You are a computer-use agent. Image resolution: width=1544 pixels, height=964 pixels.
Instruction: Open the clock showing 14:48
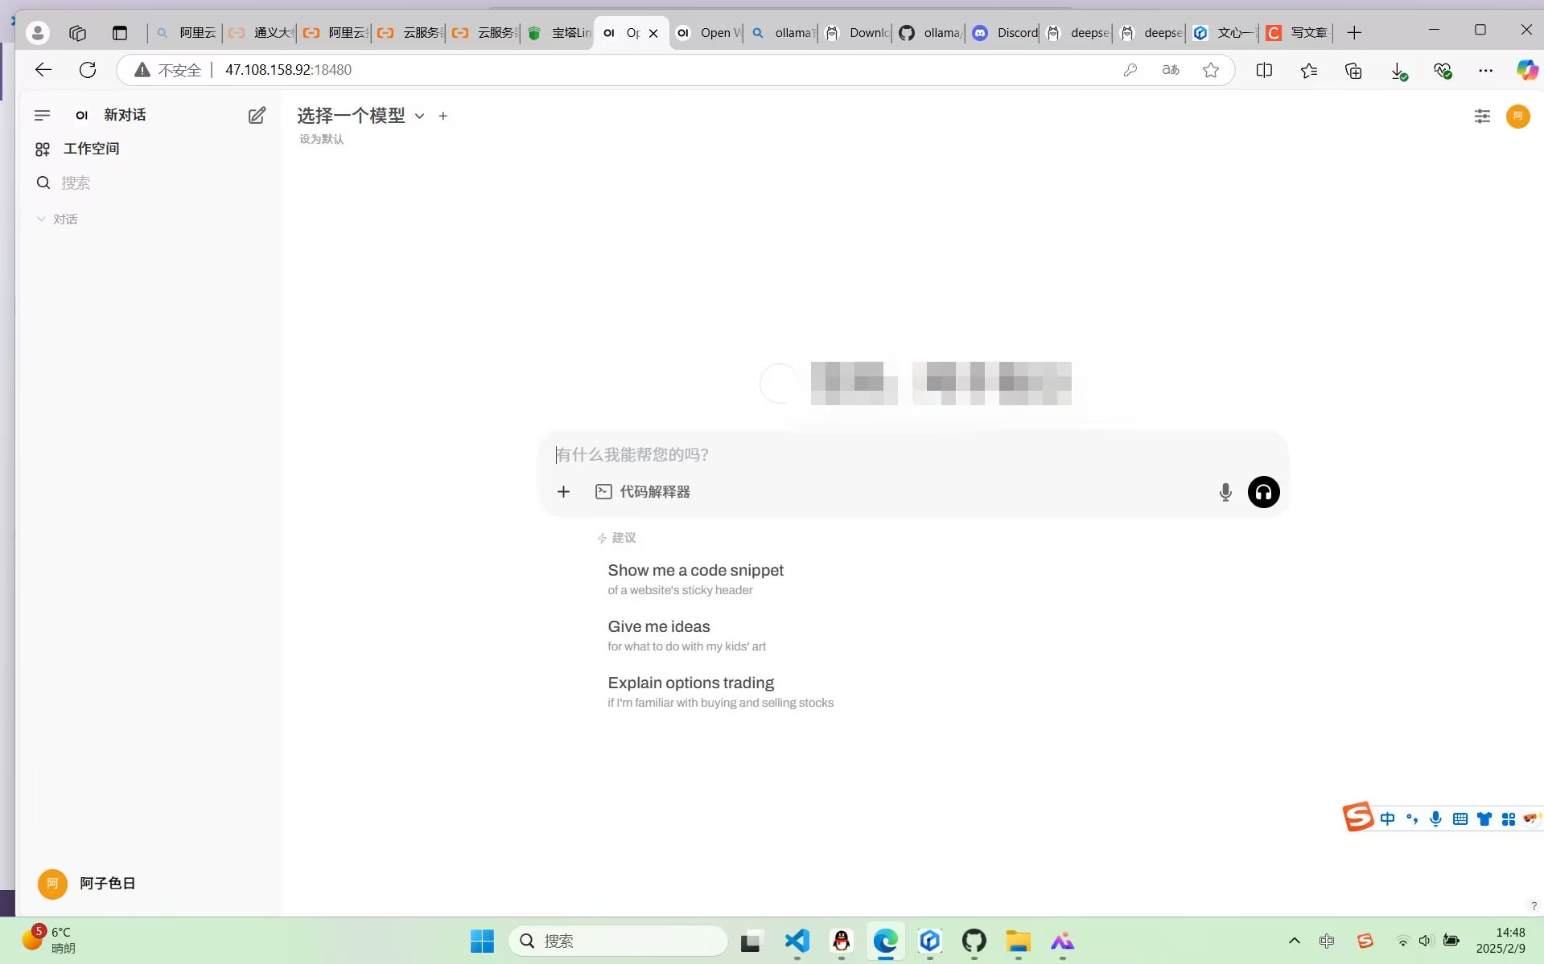pos(1500,940)
